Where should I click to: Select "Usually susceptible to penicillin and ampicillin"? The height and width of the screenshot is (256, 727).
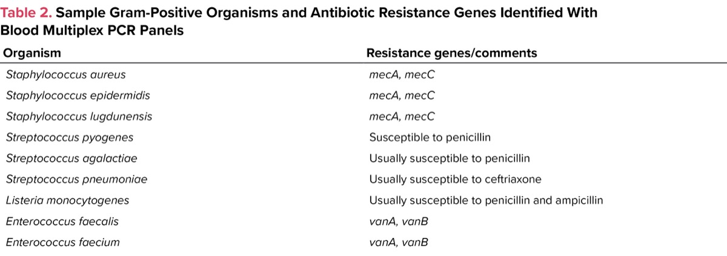486,200
